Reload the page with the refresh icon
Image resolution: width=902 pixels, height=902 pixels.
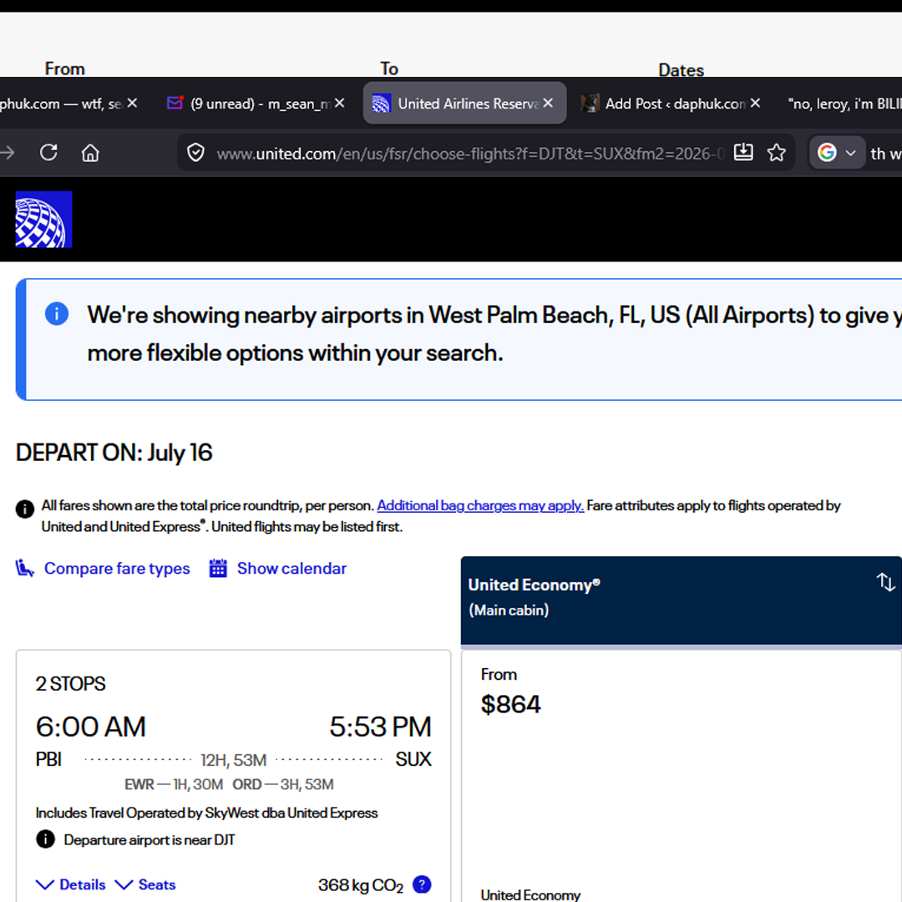(49, 153)
